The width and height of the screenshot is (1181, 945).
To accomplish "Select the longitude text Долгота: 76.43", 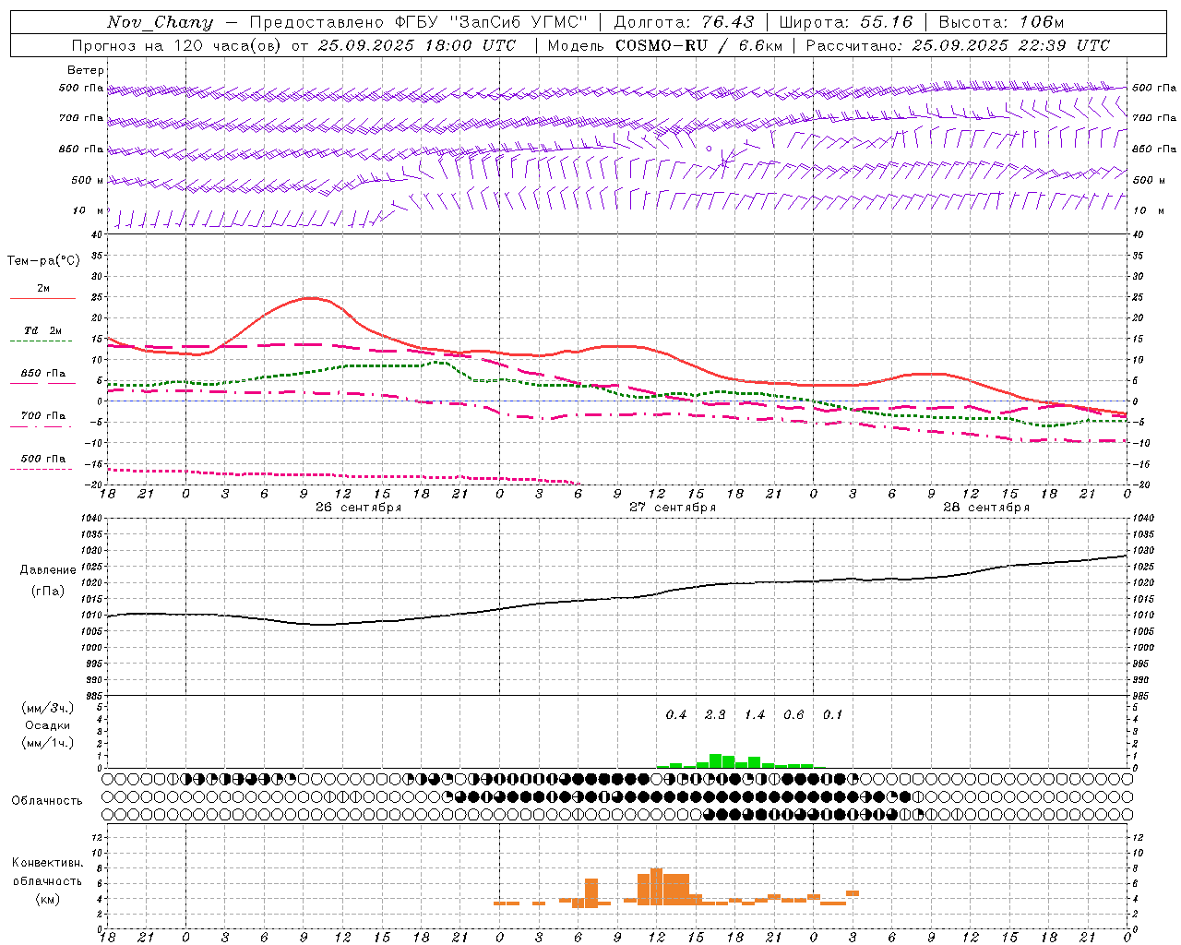I will coord(684,22).
